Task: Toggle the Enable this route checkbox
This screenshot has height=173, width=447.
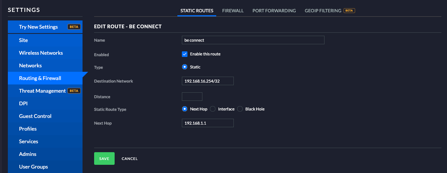Action: click(x=184, y=54)
